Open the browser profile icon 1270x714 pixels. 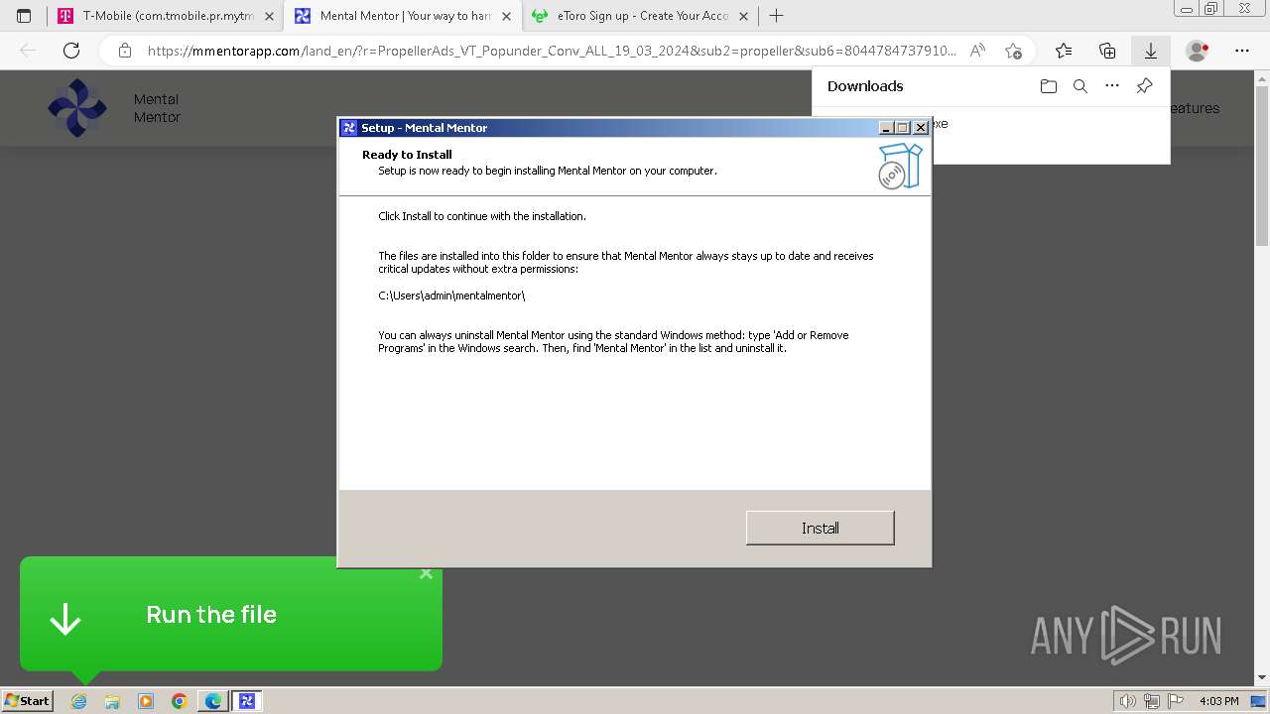click(x=1197, y=51)
